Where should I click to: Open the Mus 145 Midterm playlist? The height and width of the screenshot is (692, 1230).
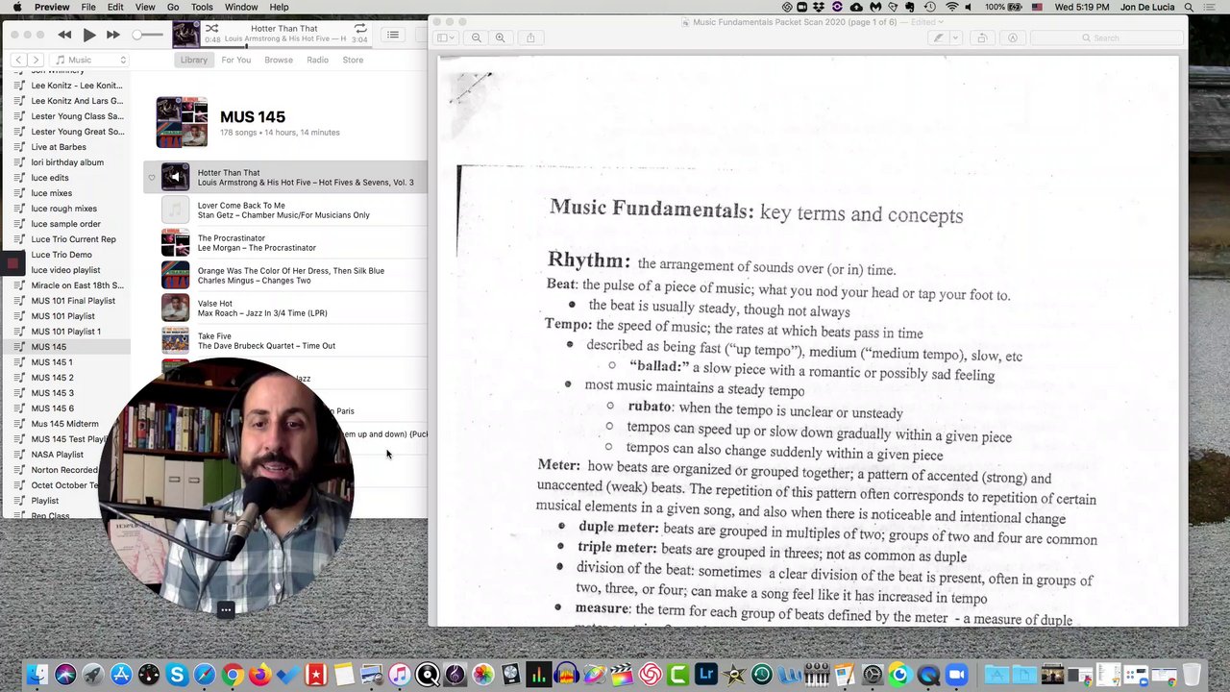tap(65, 424)
